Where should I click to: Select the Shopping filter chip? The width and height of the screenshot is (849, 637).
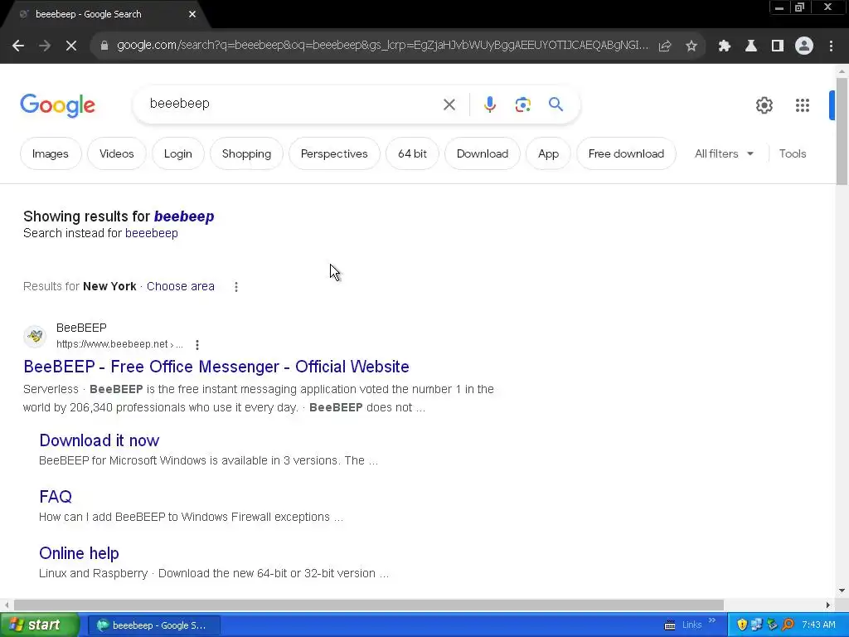tap(246, 153)
